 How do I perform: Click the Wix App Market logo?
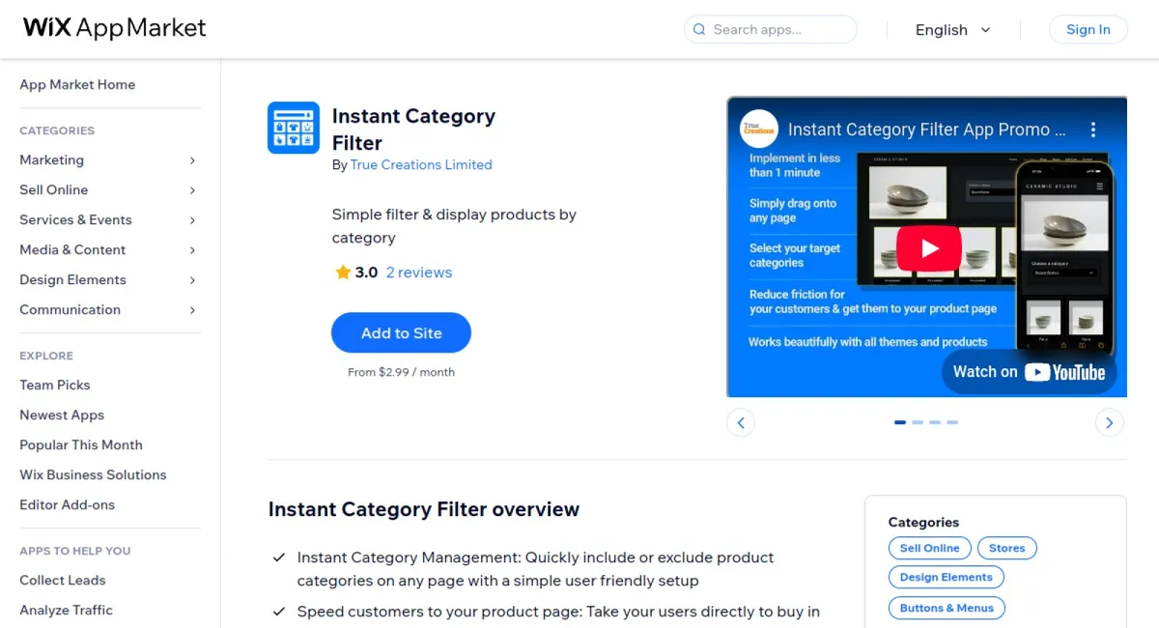tap(115, 28)
